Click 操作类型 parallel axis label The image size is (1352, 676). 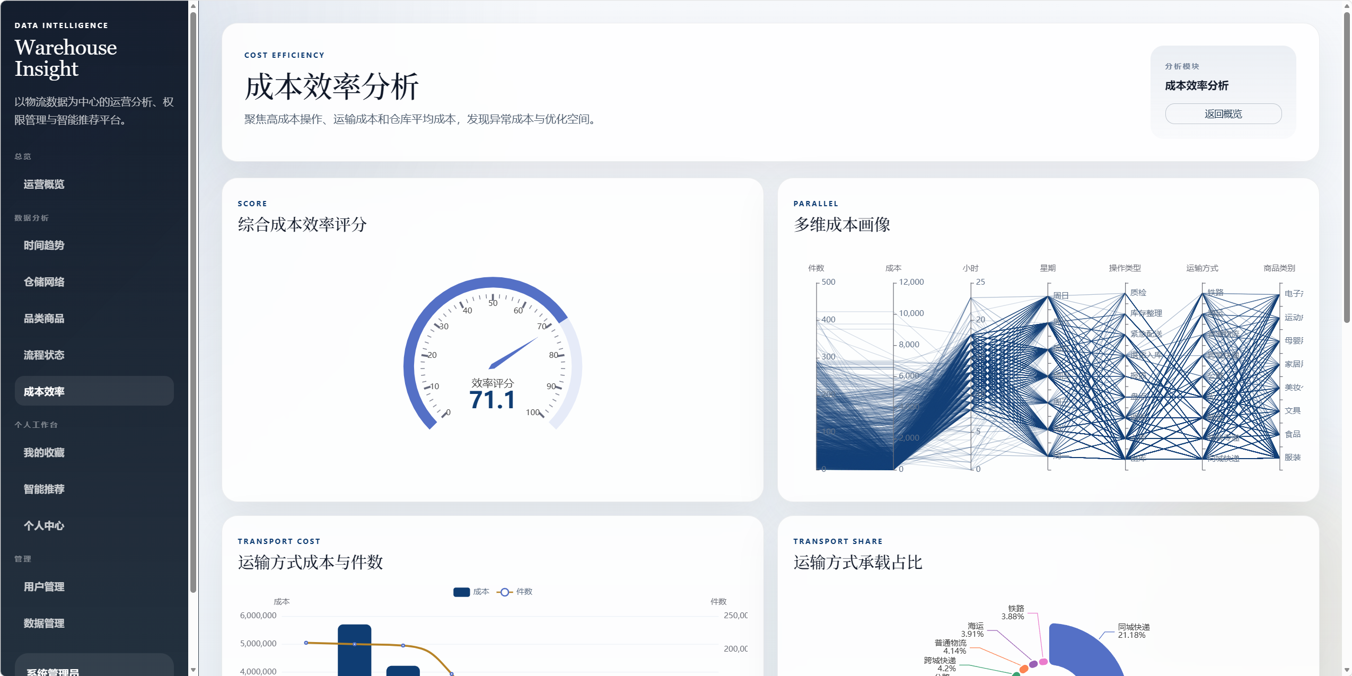pos(1125,268)
